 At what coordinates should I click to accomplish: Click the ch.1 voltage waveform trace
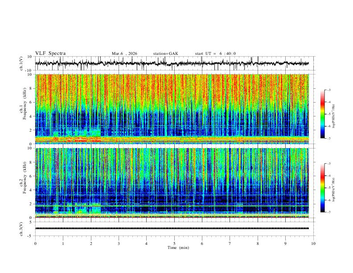[x=172, y=63]
